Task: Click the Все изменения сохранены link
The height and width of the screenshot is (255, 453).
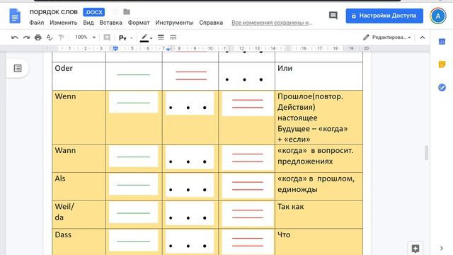Action: coord(272,23)
